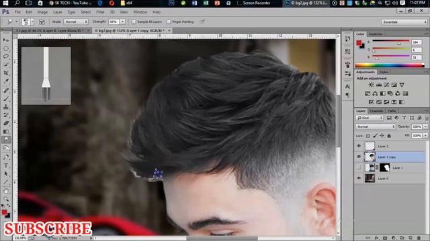Screen dimensions: 430x241
Task: Open the Filter menu
Action: (x=100, y=12)
